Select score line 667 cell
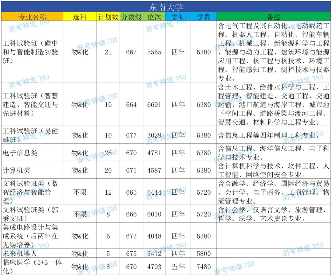The height and width of the screenshot is (276, 332). (x=131, y=52)
